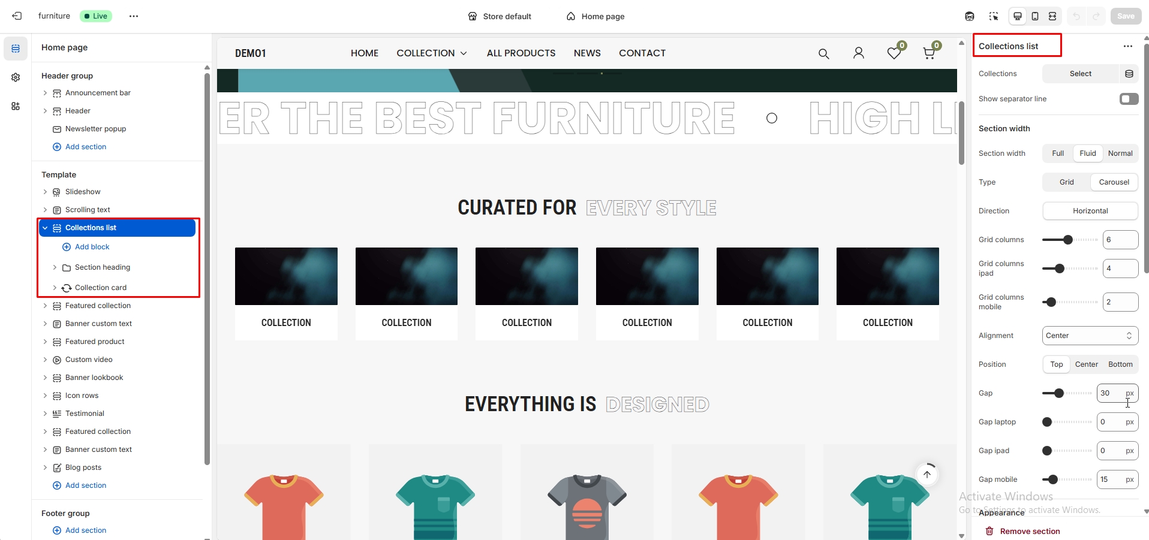Switch to mobile preview icon
1149x540 pixels.
(x=1034, y=16)
